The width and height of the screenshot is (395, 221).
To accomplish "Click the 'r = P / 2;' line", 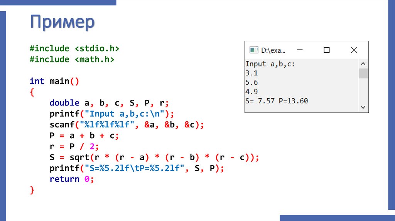I will click(74, 147).
